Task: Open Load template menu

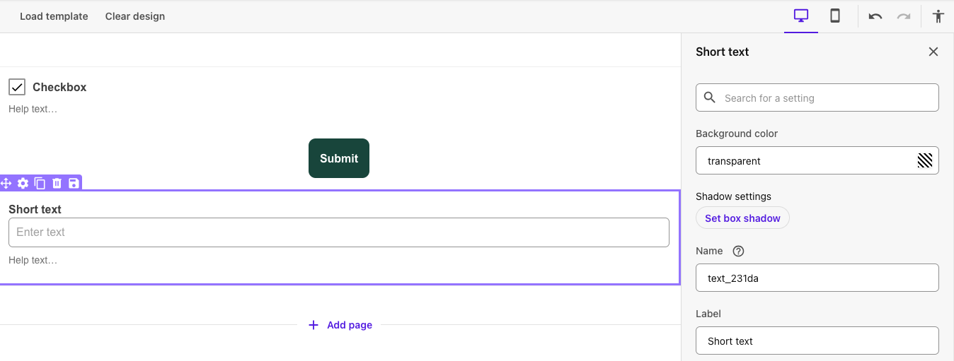Action: click(x=54, y=16)
